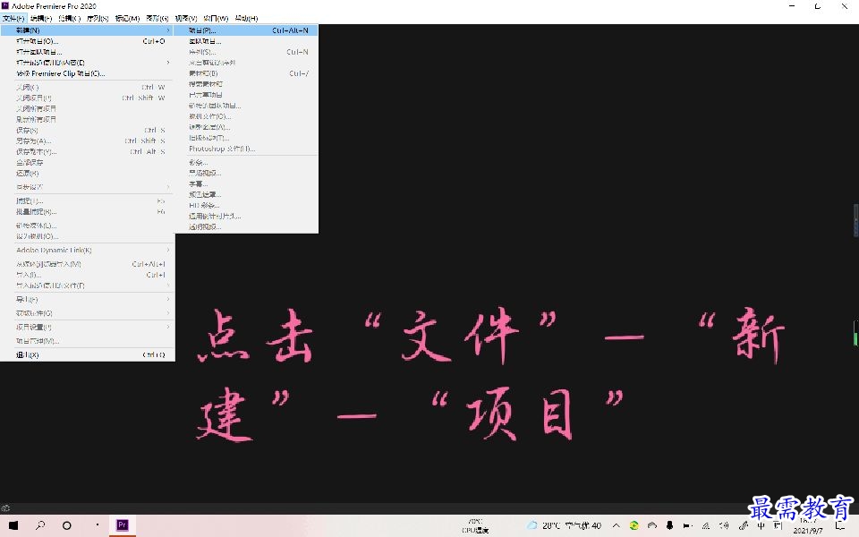Image resolution: width=859 pixels, height=537 pixels.
Task: Open the taskbar clock showing 2021/9/7
Action: point(808,525)
